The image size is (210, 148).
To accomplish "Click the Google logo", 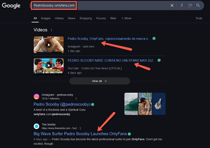I will [11, 5].
